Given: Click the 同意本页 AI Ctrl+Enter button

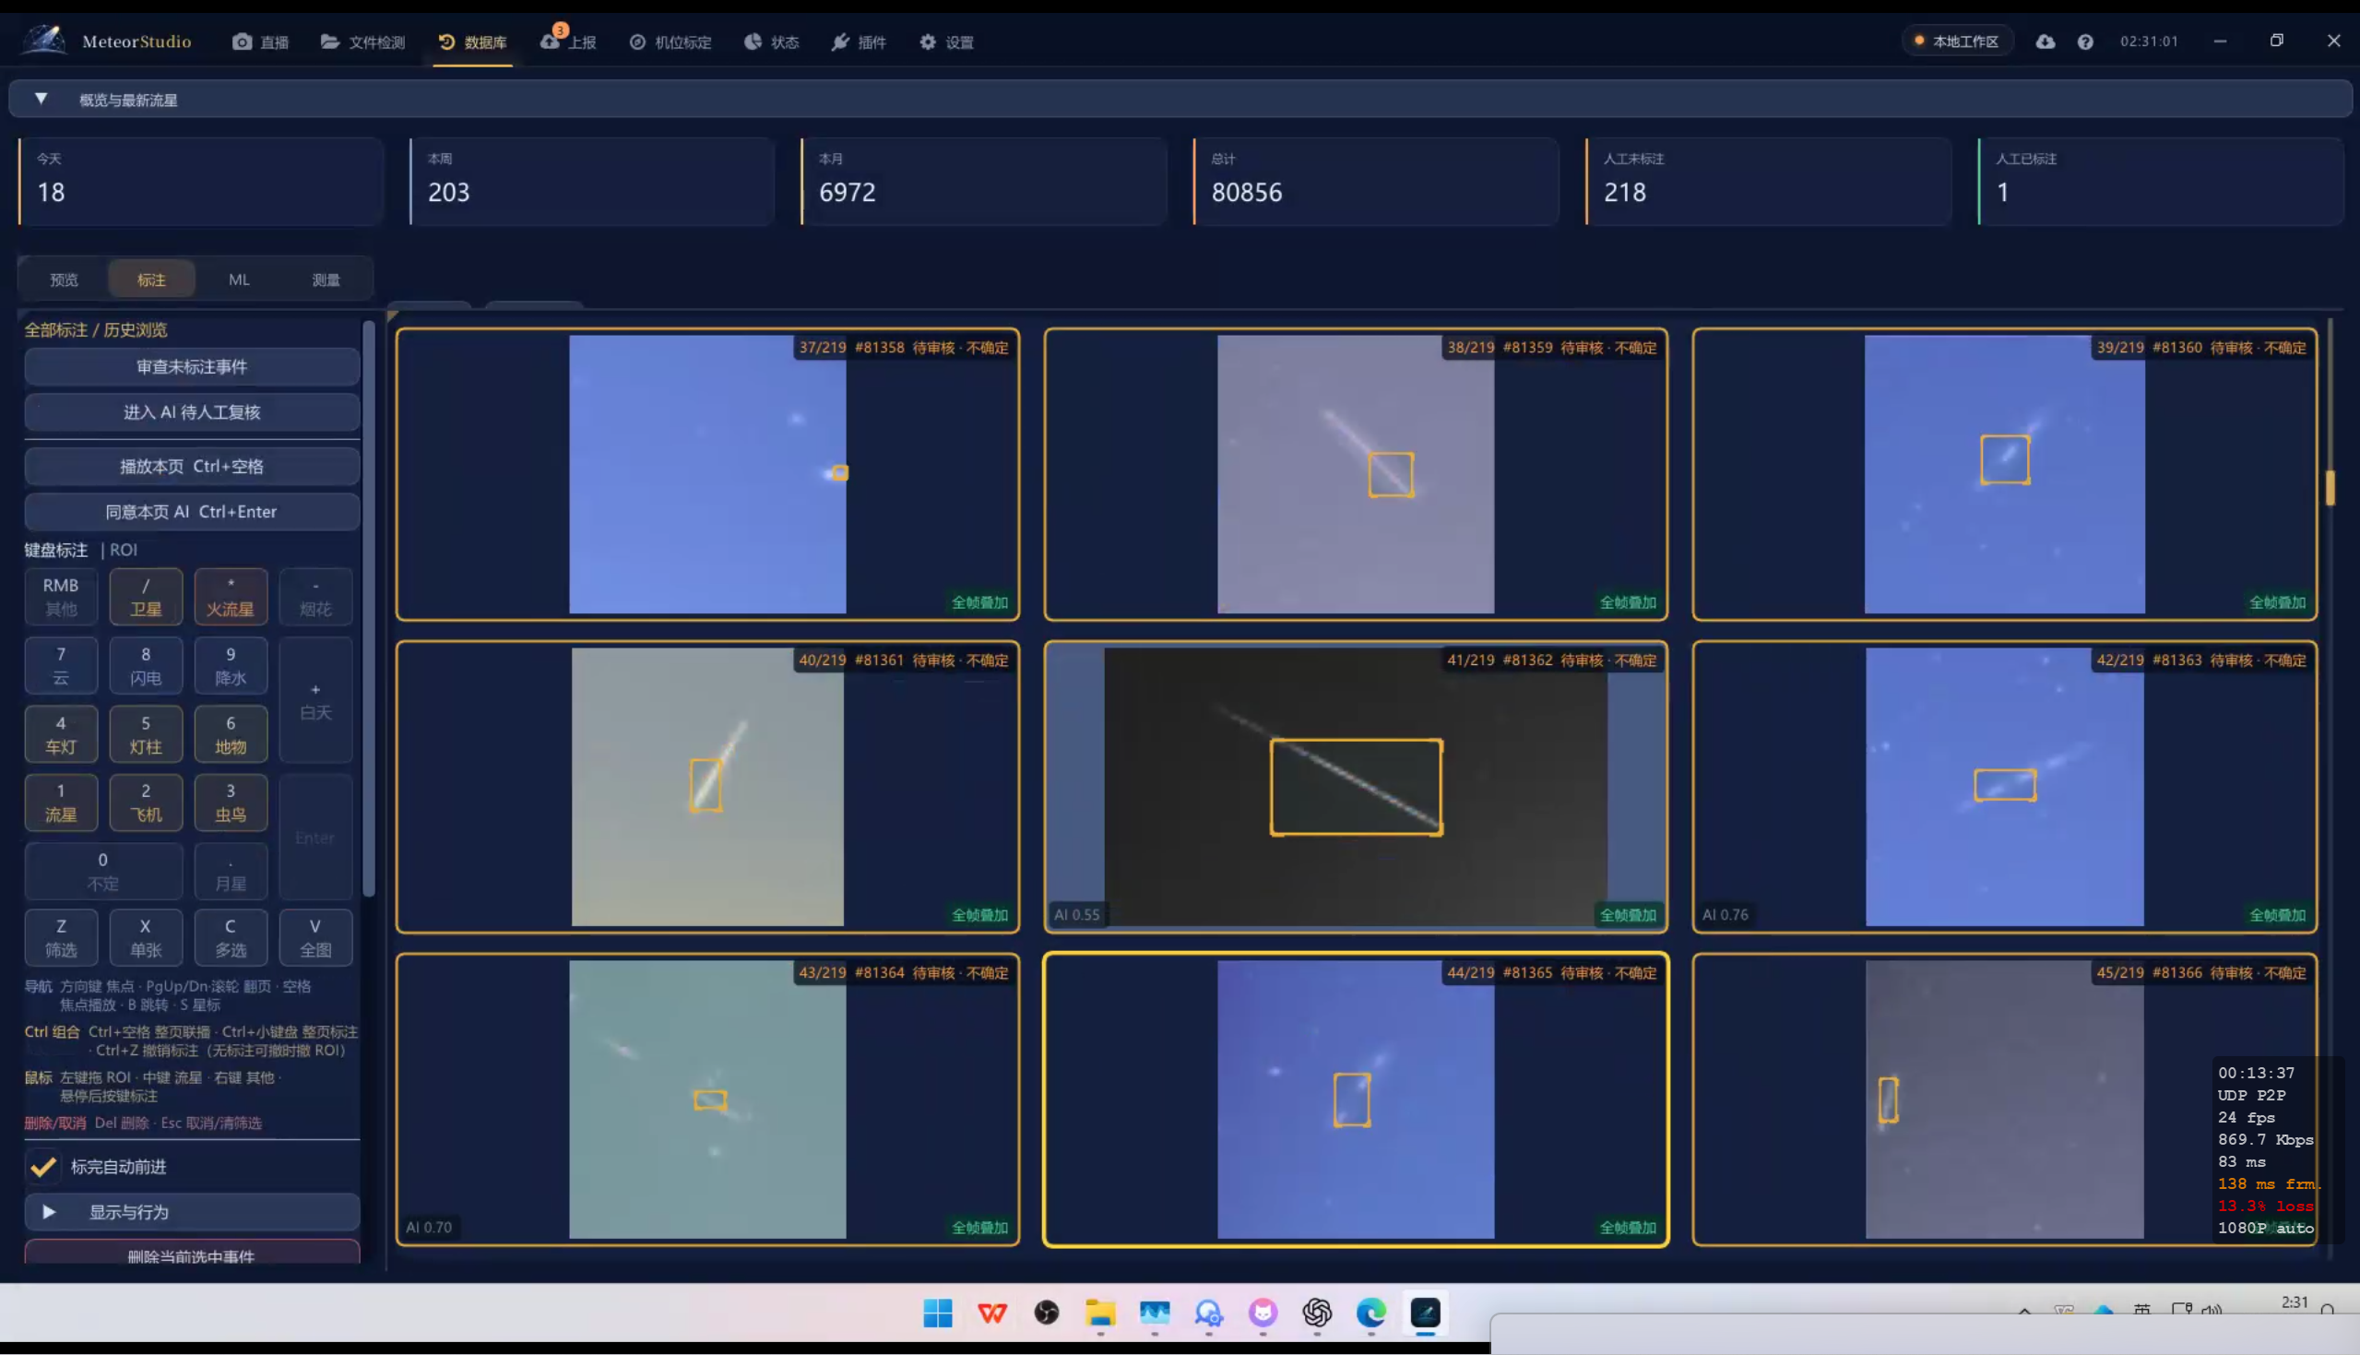Looking at the screenshot, I should (x=192, y=512).
